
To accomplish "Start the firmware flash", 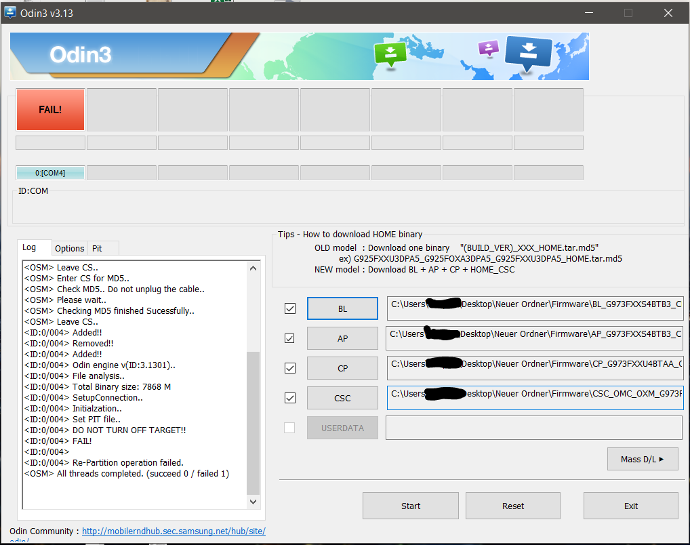I will (411, 506).
